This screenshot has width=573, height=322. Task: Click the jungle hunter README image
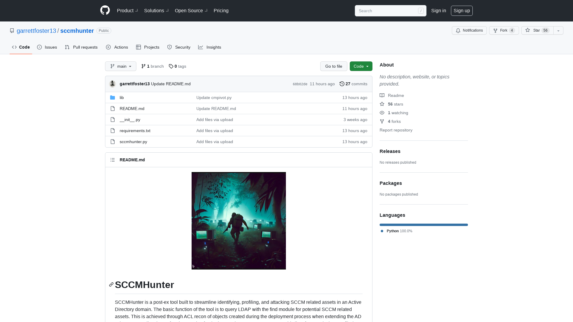click(239, 221)
